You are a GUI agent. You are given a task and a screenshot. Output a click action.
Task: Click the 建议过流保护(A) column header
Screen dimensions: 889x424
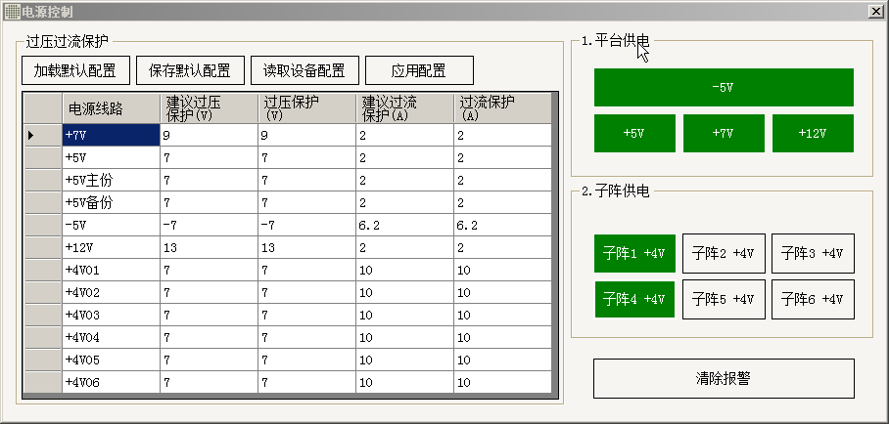(x=404, y=108)
